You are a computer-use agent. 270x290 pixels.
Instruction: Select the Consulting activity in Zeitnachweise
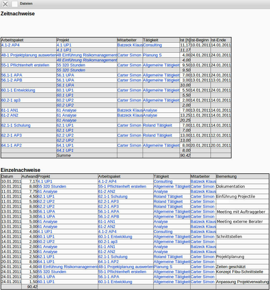152,45
